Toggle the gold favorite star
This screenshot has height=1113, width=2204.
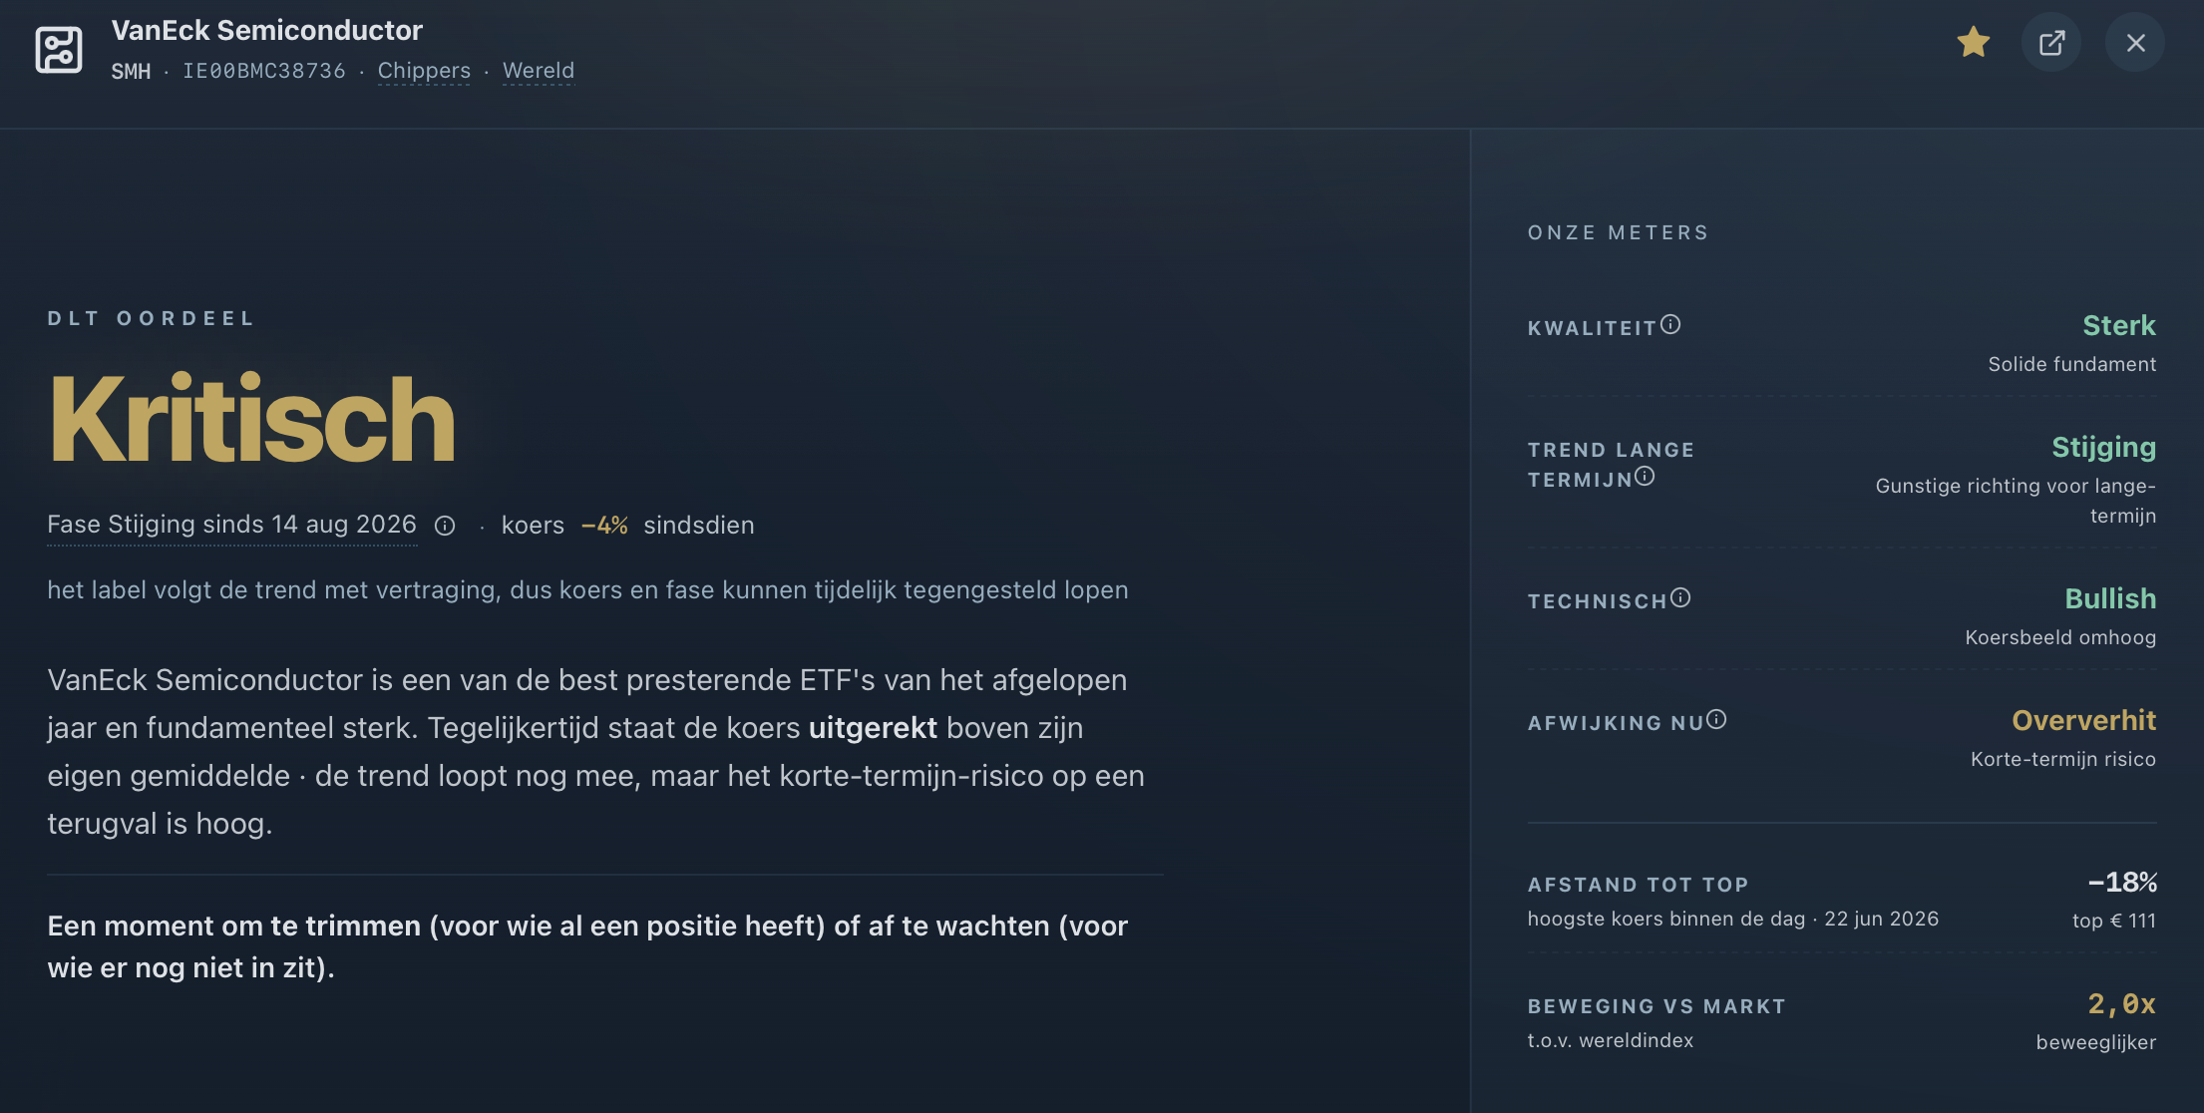coord(1973,43)
